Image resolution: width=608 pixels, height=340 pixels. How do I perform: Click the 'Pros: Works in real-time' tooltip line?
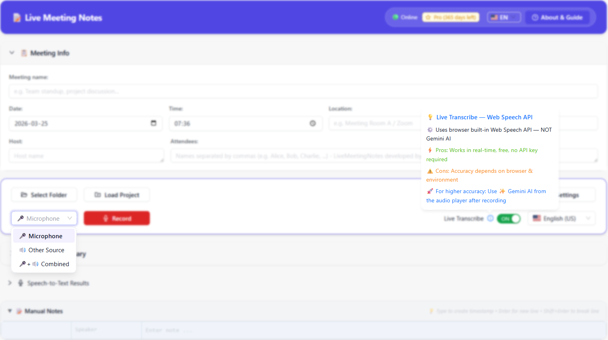point(482,155)
